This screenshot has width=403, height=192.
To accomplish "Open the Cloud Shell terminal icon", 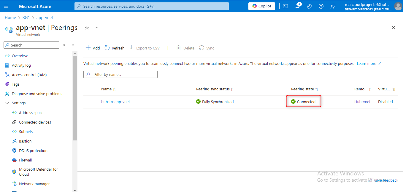I will point(285,6).
